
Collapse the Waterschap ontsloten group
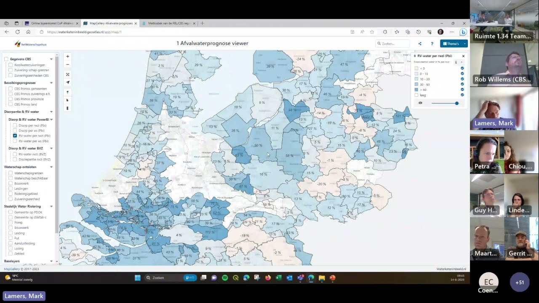click(51, 167)
